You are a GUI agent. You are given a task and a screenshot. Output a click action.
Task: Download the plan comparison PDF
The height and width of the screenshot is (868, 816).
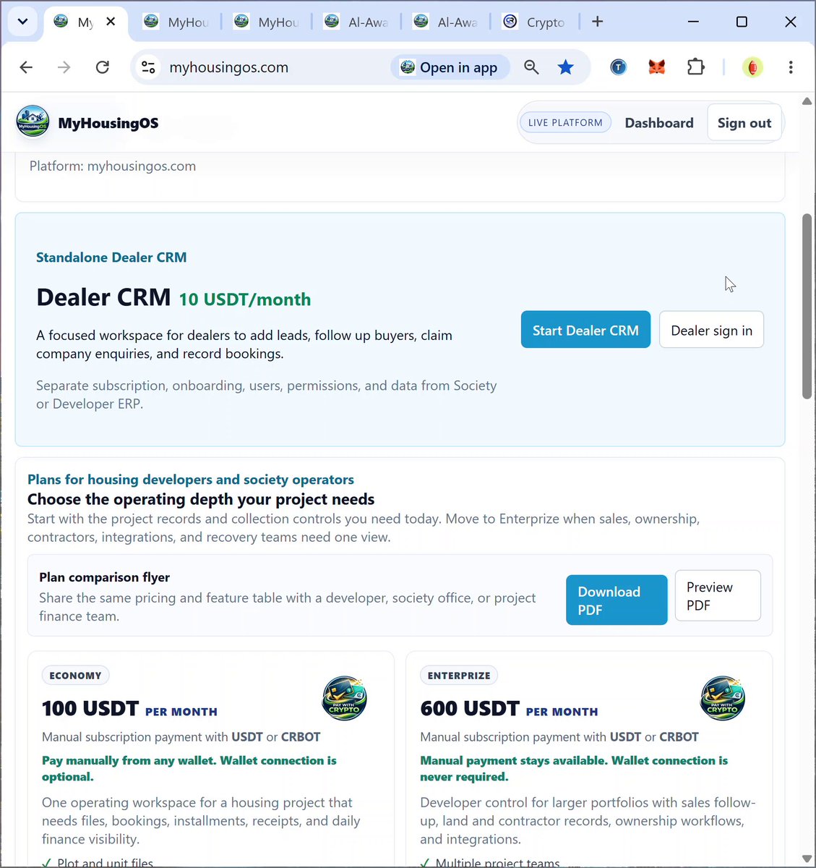pos(617,600)
